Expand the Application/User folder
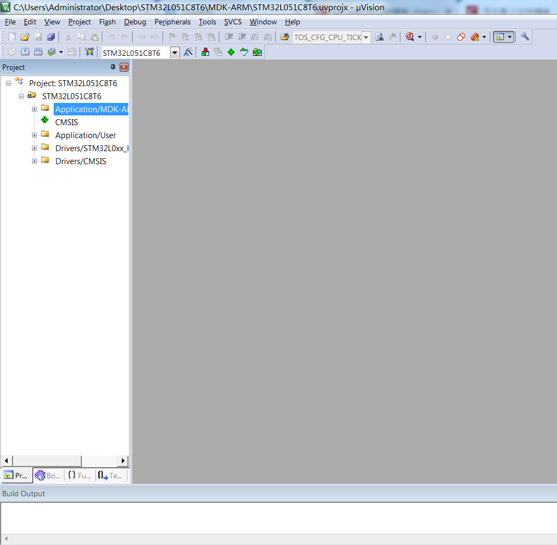 coord(35,135)
